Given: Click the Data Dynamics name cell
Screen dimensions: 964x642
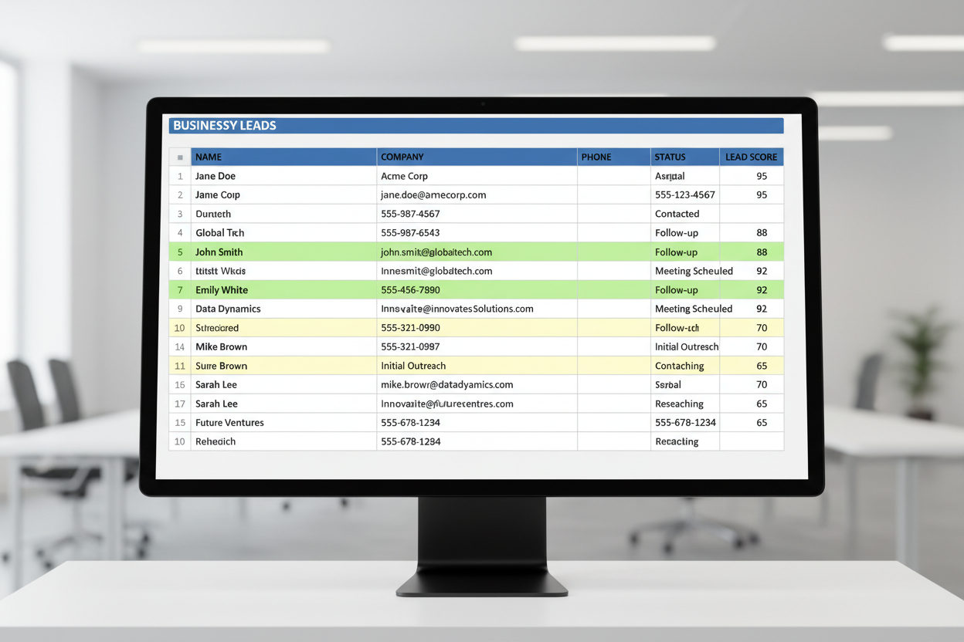Looking at the screenshot, I should [283, 309].
